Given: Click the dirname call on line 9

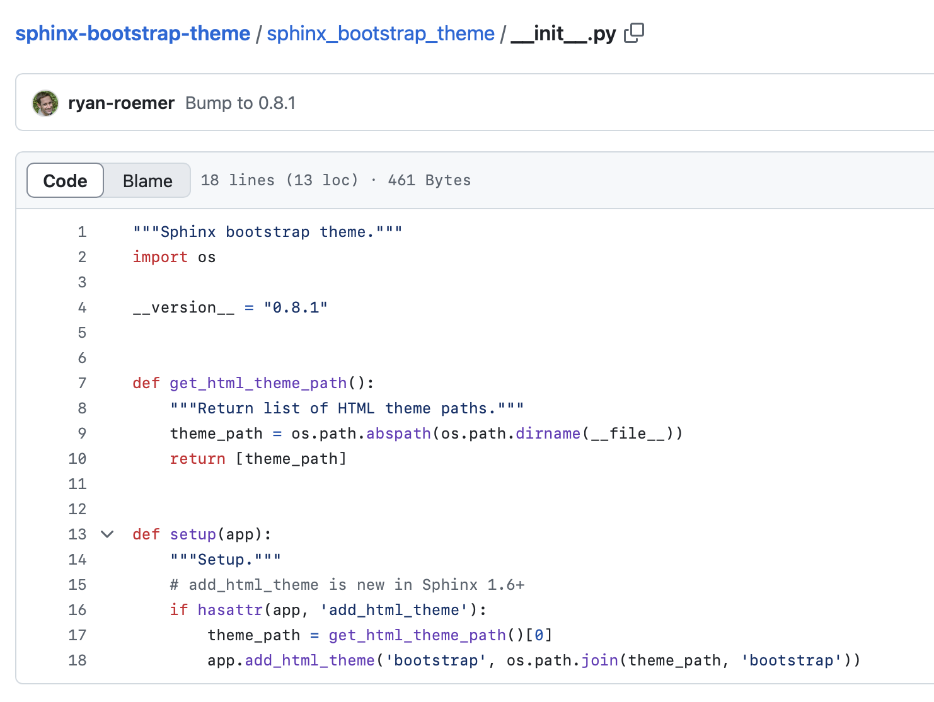Looking at the screenshot, I should click(548, 434).
